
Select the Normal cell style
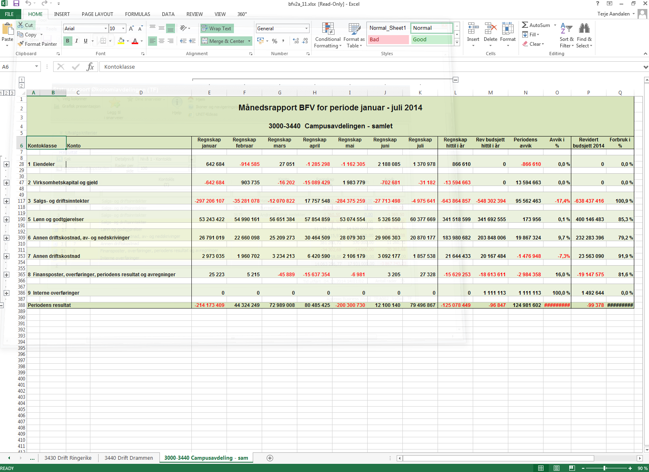431,28
